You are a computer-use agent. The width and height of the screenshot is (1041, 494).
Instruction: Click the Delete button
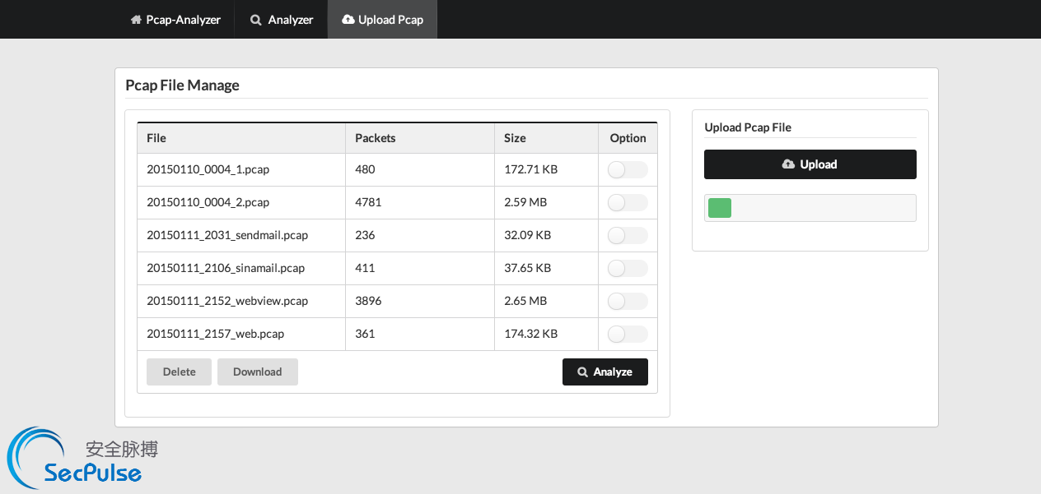tap(179, 372)
